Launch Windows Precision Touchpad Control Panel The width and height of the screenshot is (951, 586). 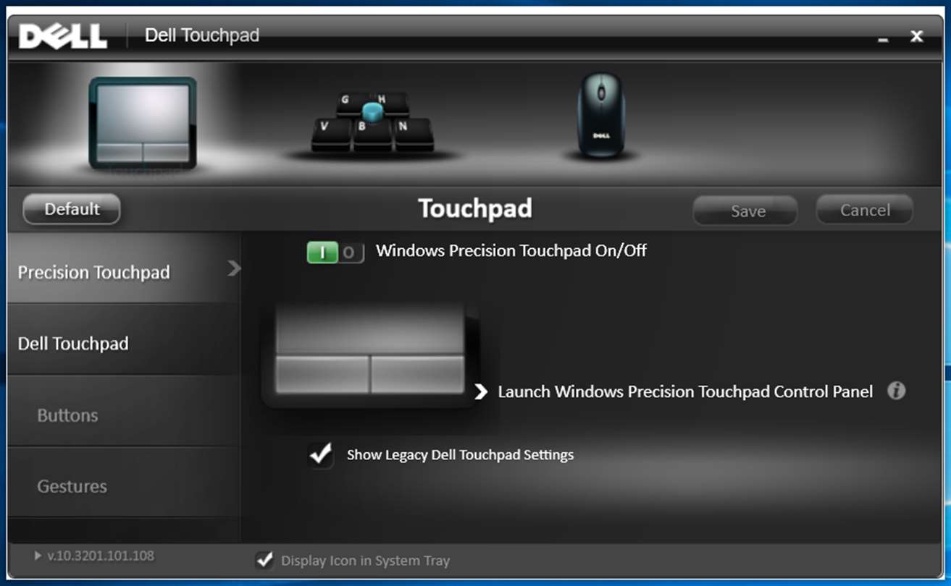[685, 391]
